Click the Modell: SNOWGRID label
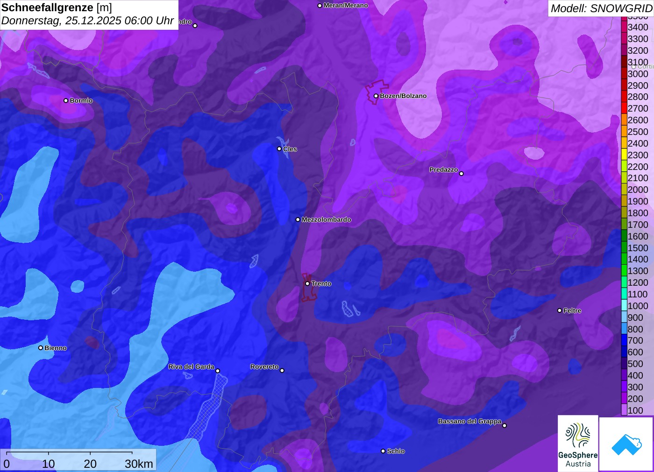Screen dimensions: 654x472 [x=601, y=8]
